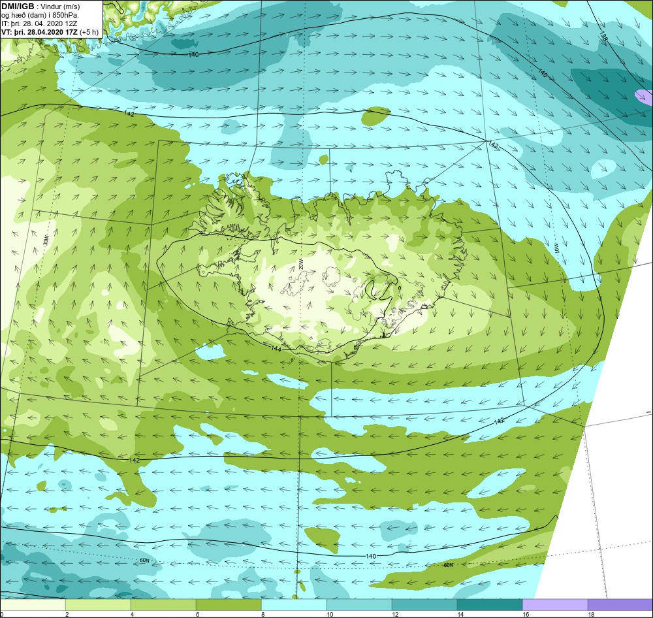Click the "30W" longitude label
The height and width of the screenshot is (618, 653).
tap(46, 240)
